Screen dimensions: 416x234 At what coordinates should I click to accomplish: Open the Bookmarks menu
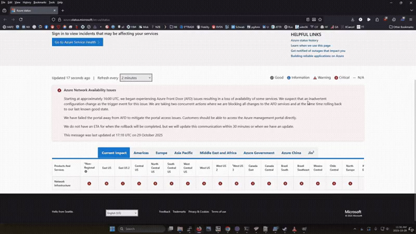pyautogui.click(x=40, y=3)
